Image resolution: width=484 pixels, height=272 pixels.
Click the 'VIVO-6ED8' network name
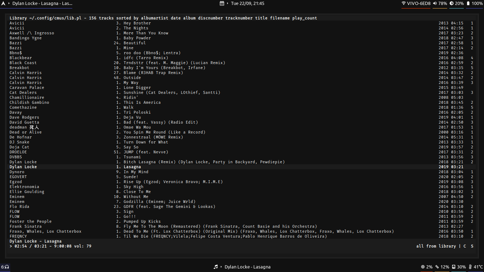click(418, 4)
